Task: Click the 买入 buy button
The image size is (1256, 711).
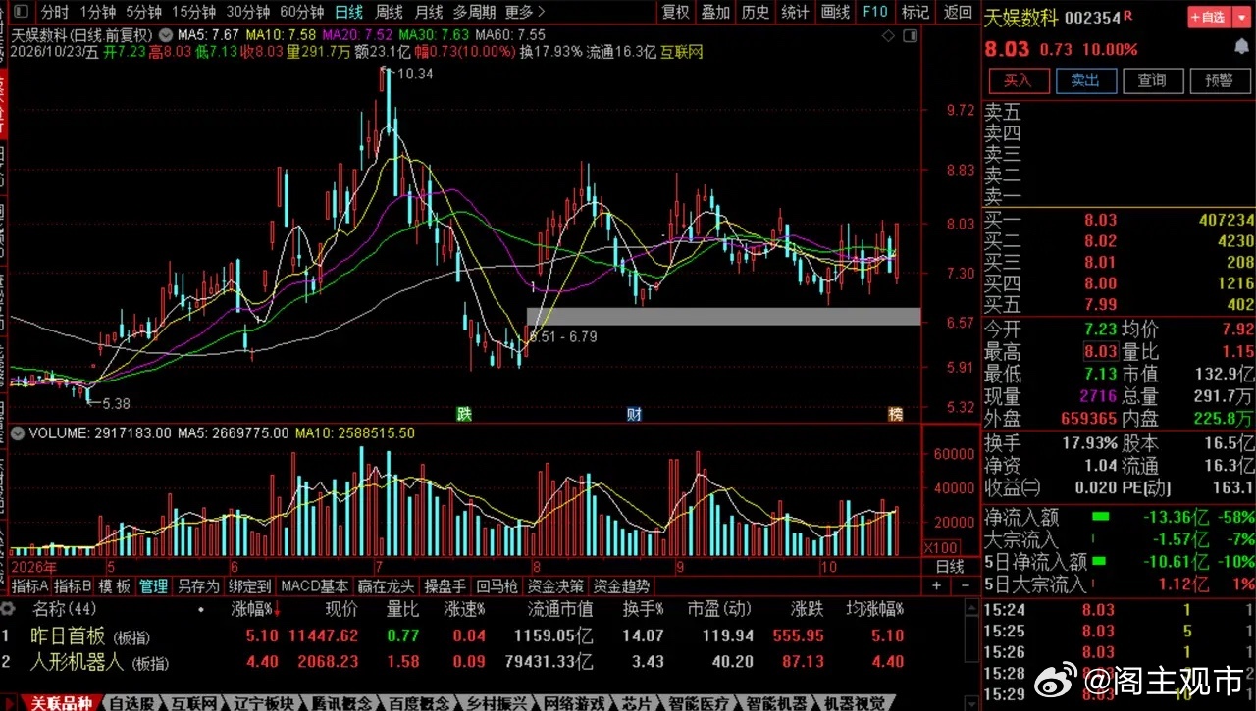Action: click(x=1018, y=80)
